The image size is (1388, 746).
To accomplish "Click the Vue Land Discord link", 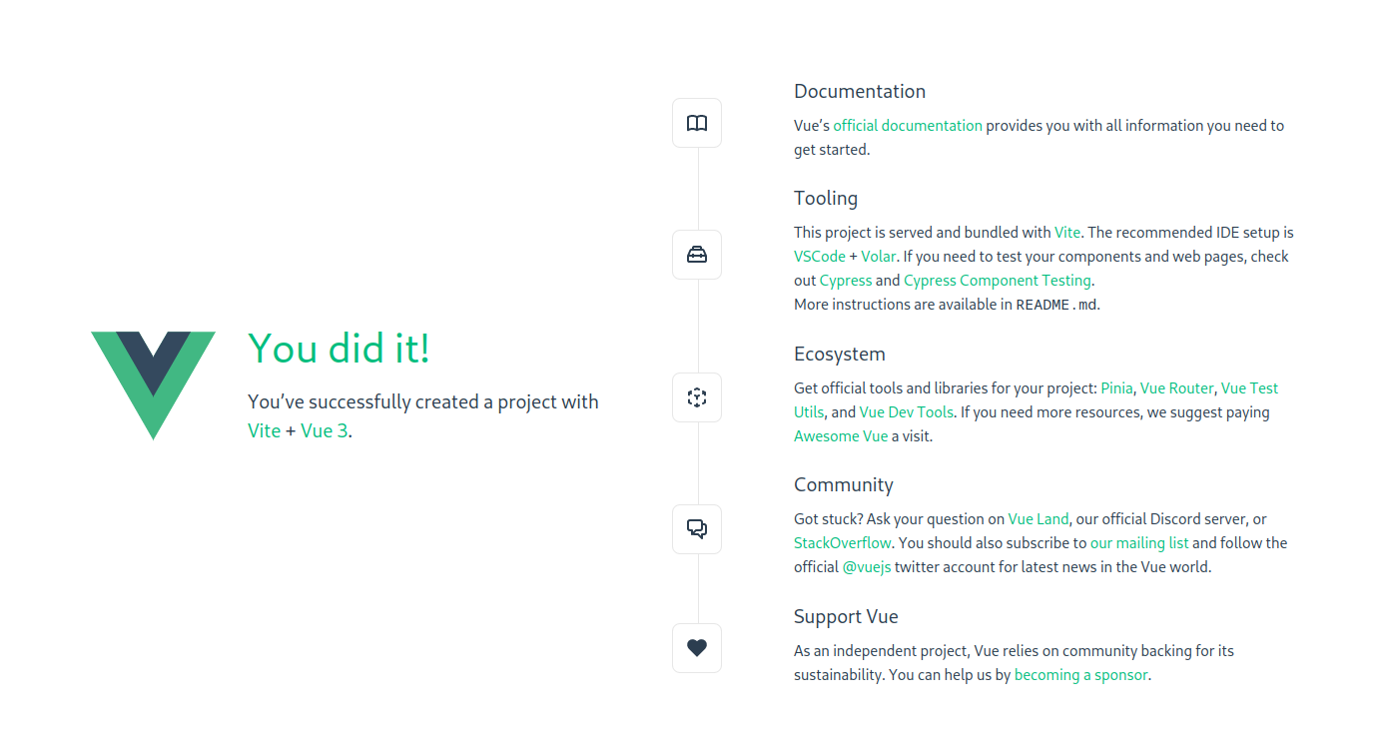I will (1038, 518).
